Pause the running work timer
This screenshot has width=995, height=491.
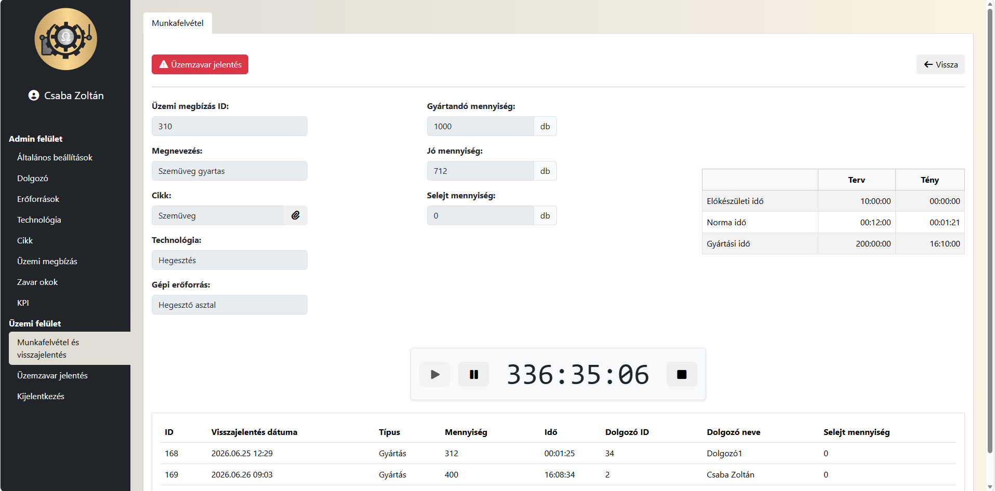pyautogui.click(x=473, y=374)
